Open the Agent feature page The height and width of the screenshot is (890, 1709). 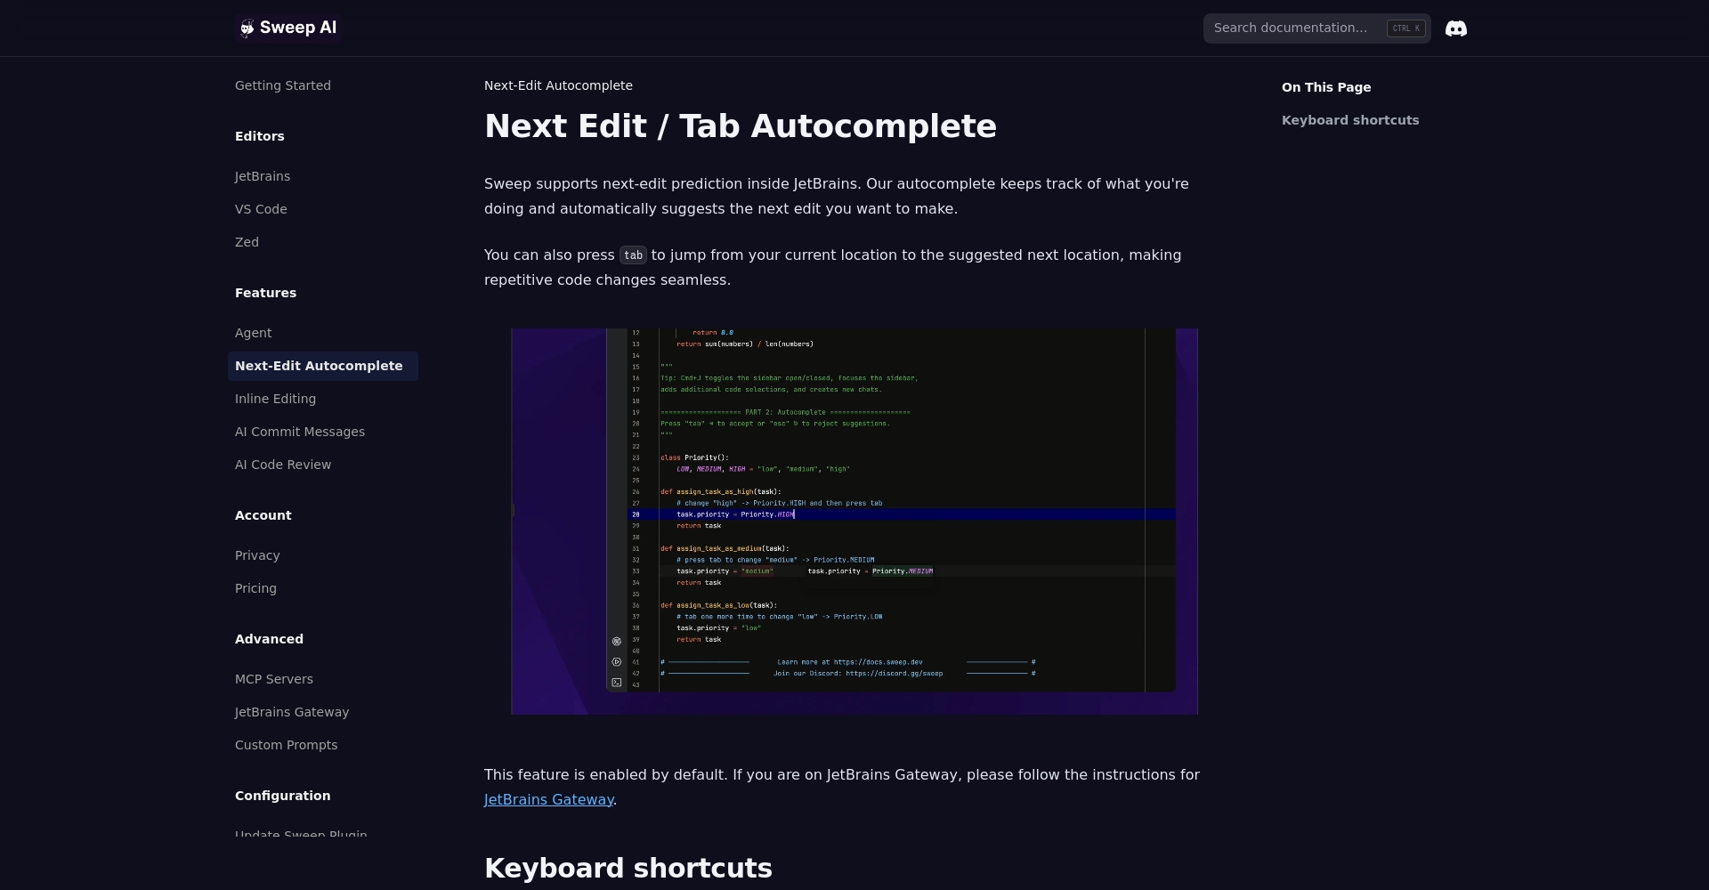[x=254, y=333]
